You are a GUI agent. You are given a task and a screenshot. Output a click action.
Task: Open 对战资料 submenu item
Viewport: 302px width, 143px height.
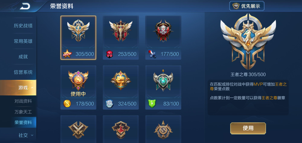(x=23, y=101)
